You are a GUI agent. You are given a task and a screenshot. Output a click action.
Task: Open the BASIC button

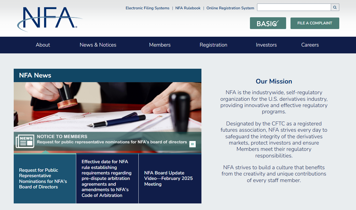(x=268, y=23)
